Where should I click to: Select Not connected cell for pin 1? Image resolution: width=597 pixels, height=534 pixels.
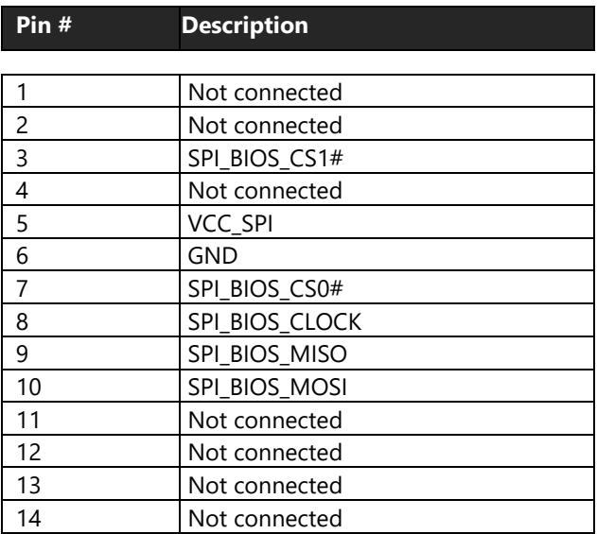pyautogui.click(x=387, y=92)
